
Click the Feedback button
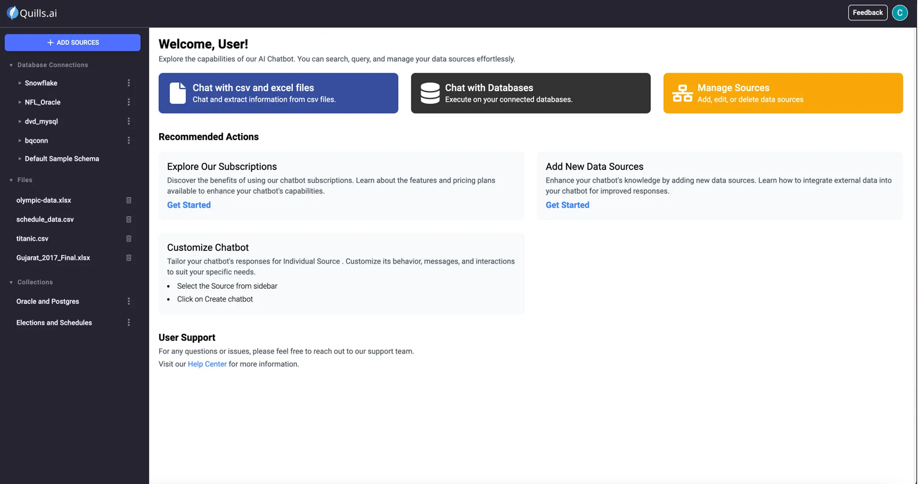click(867, 13)
